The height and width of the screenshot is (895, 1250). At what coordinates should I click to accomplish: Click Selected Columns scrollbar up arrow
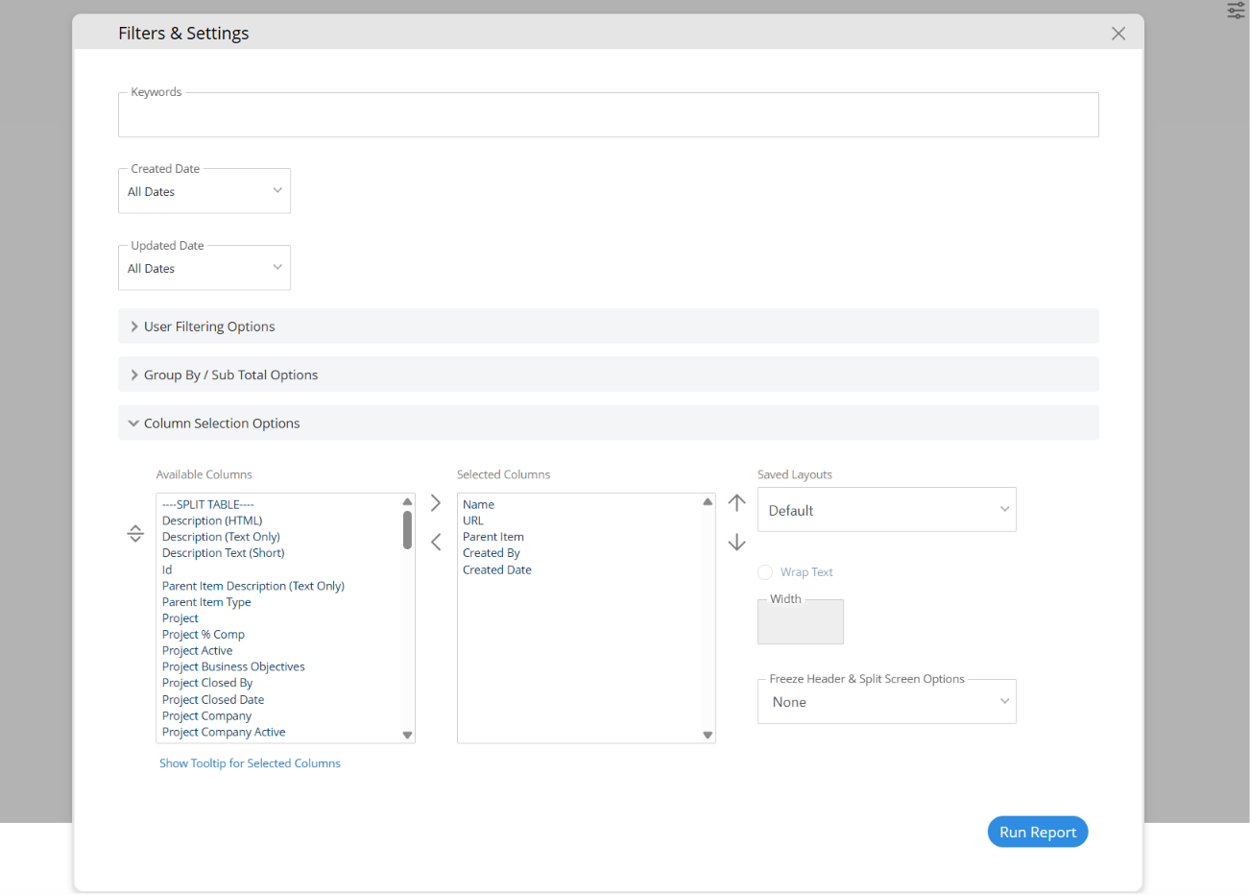click(x=708, y=501)
